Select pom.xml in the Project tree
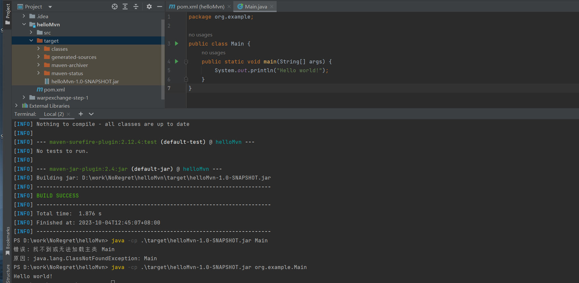Image resolution: width=579 pixels, height=283 pixels. (54, 89)
